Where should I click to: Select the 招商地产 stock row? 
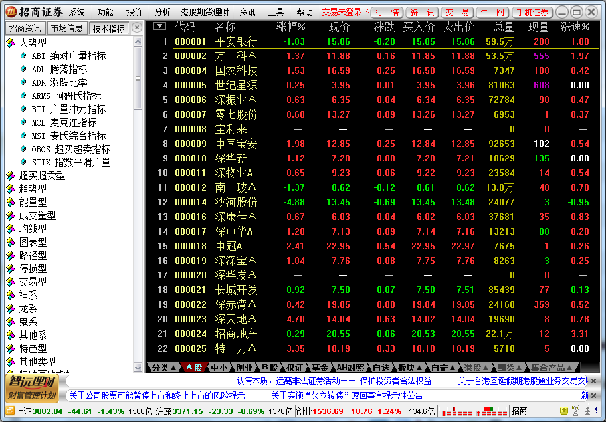373,334
